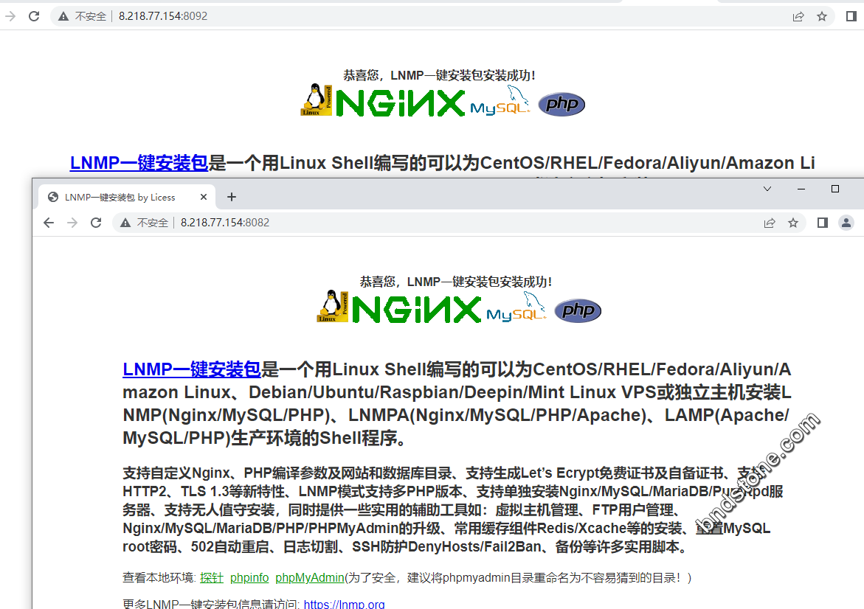
Task: Click the php logo in the back window
Action: tap(561, 105)
